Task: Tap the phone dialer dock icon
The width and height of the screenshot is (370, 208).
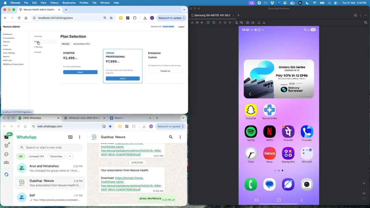Action: point(251,184)
